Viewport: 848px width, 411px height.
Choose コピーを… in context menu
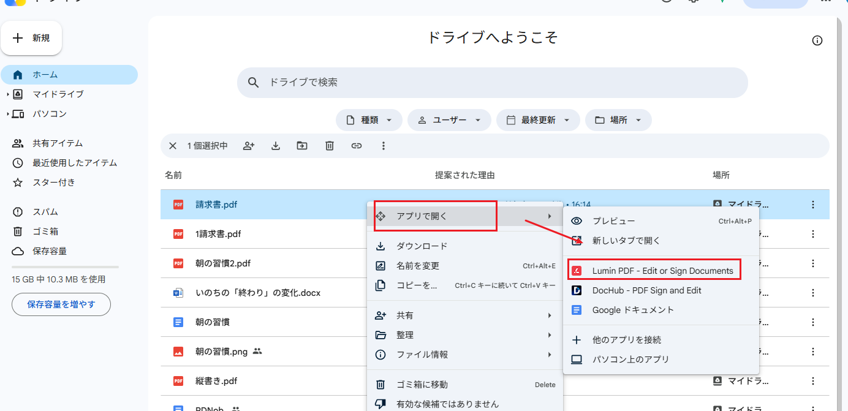pyautogui.click(x=464, y=285)
